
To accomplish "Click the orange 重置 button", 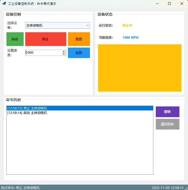I will pos(79,39).
